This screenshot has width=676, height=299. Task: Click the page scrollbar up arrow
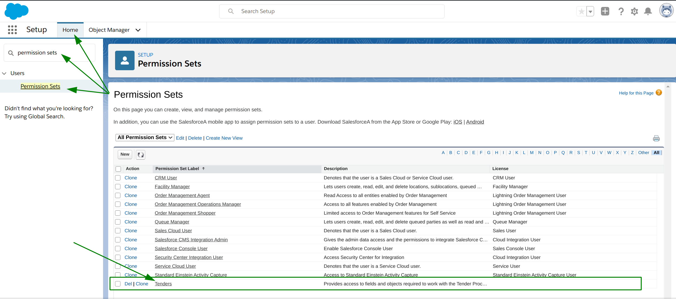click(668, 86)
